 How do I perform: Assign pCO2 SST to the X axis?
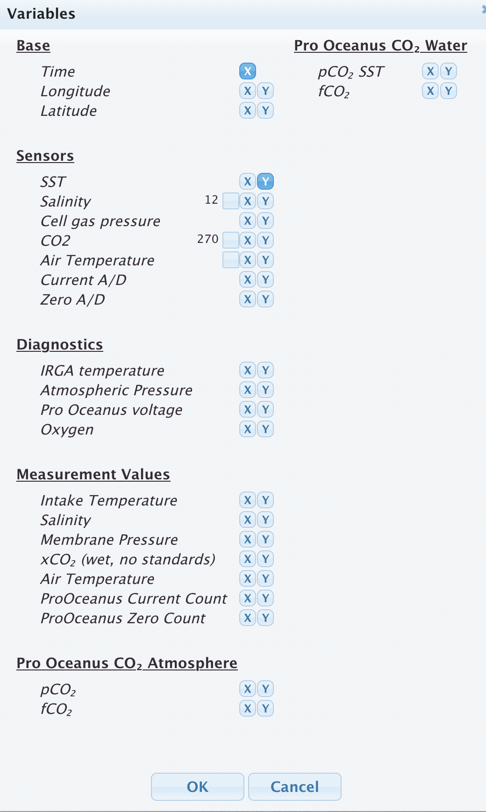tap(429, 71)
